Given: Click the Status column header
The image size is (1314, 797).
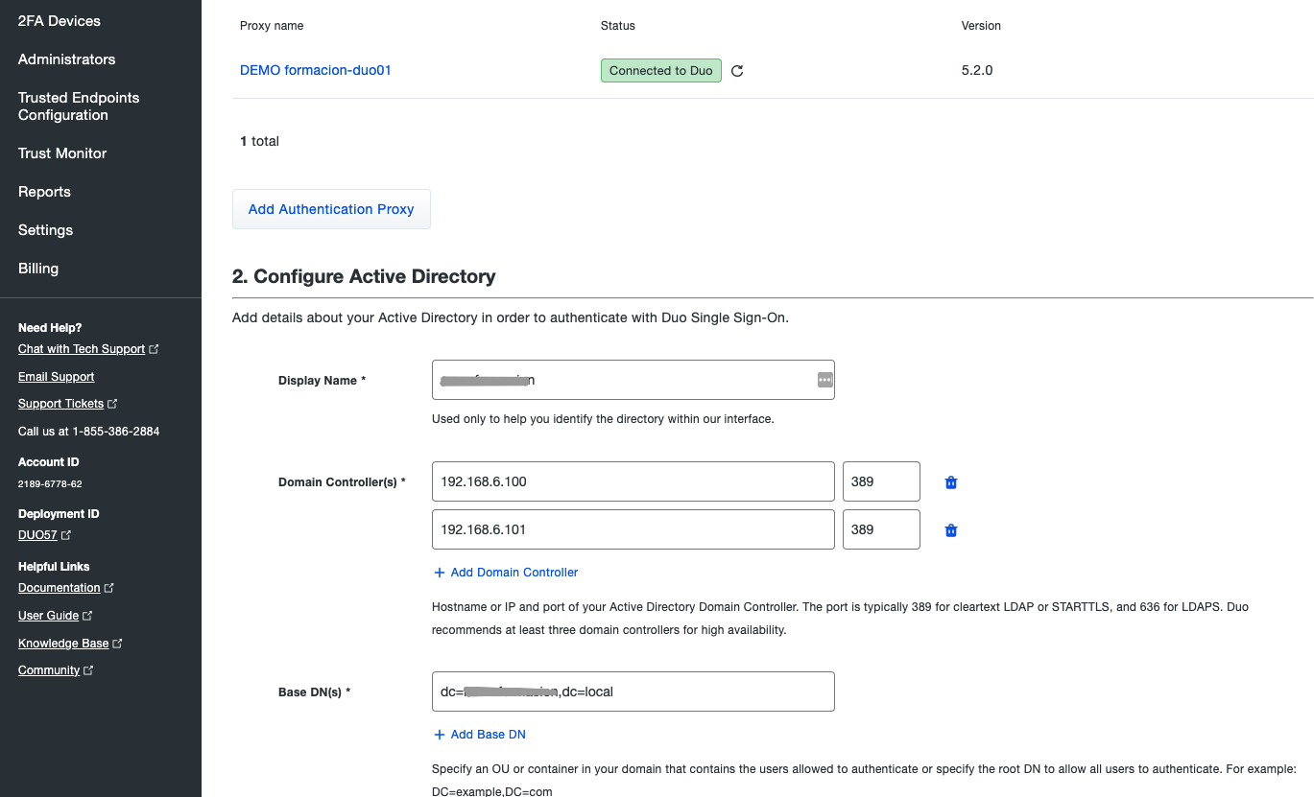Looking at the screenshot, I should (x=618, y=26).
